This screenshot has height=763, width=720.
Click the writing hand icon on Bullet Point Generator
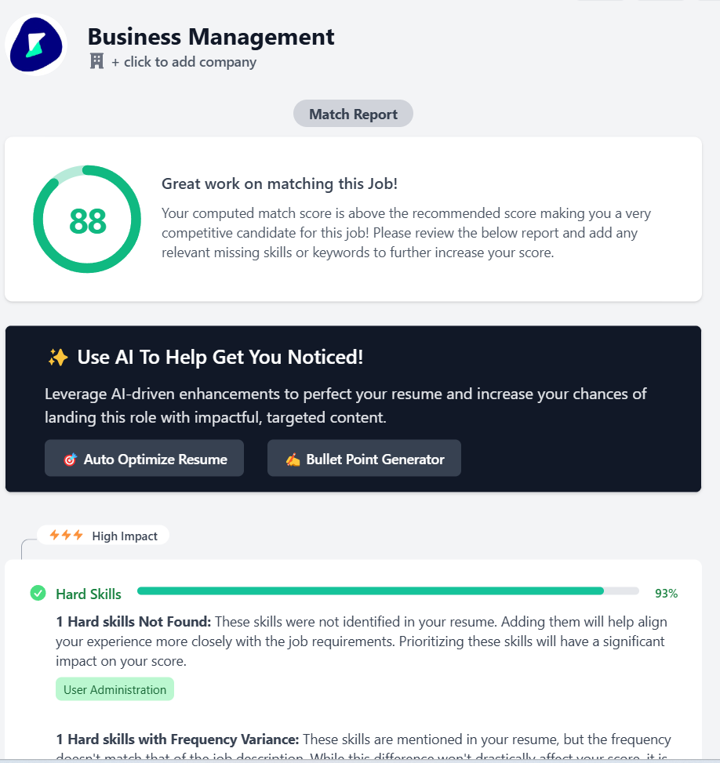tap(293, 460)
